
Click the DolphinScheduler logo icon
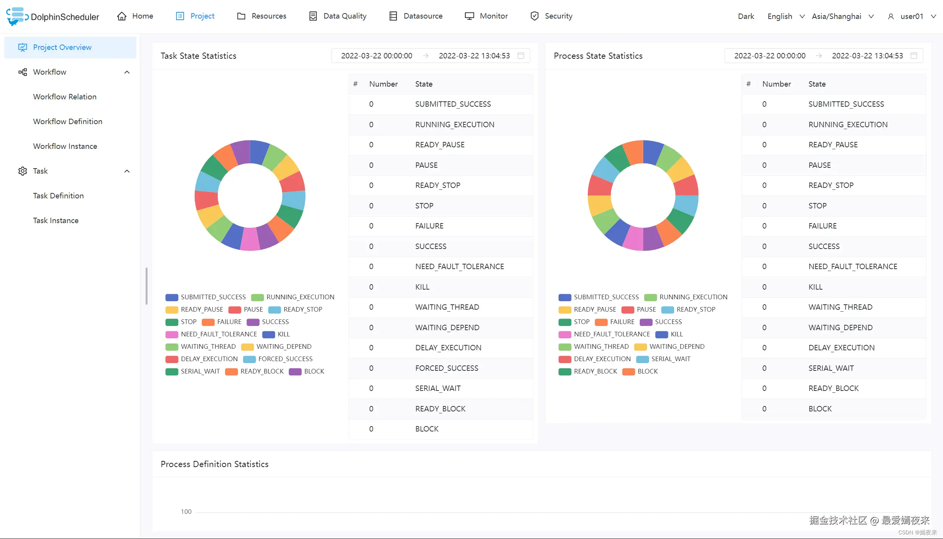(17, 16)
